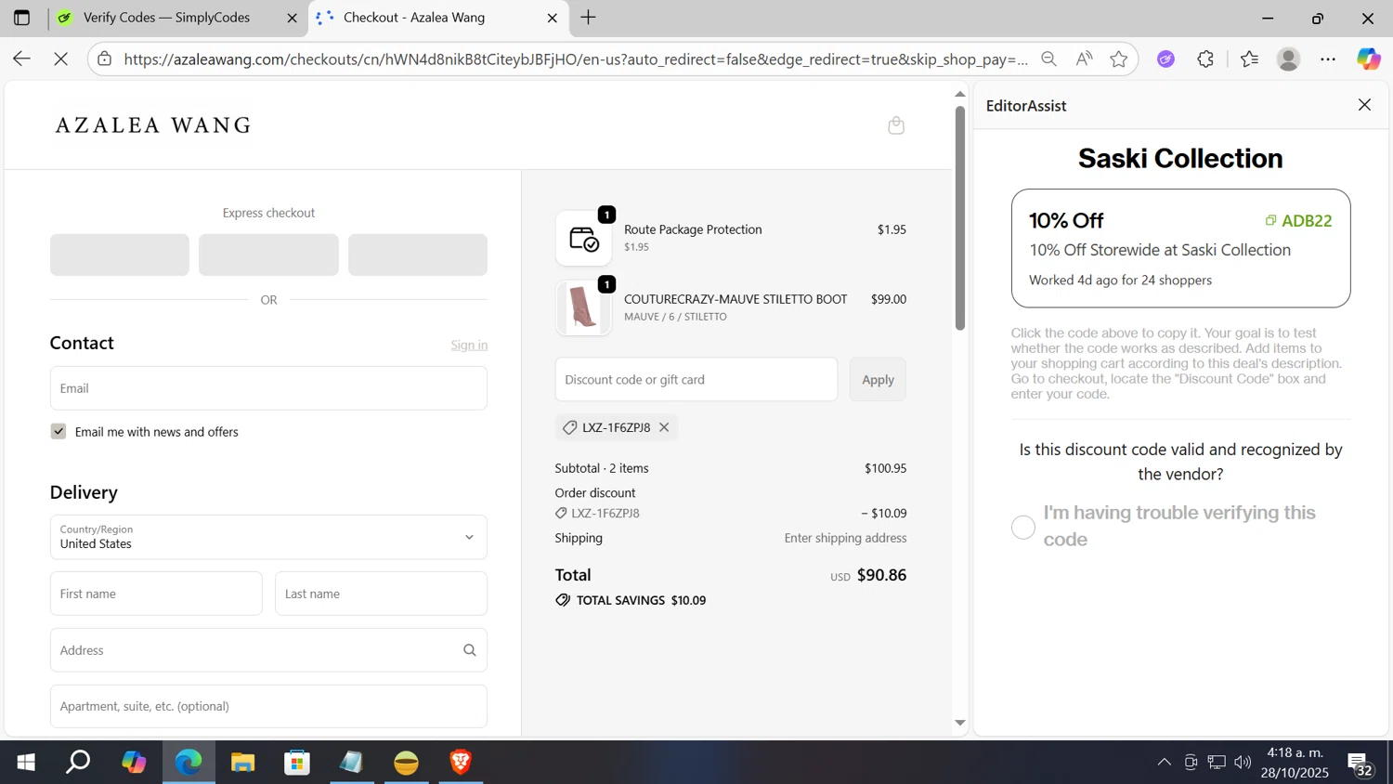Click the Total amount $90.86
The width and height of the screenshot is (1393, 784).
tap(881, 575)
